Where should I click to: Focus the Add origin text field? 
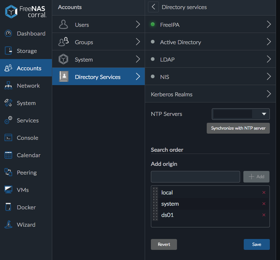point(195,177)
